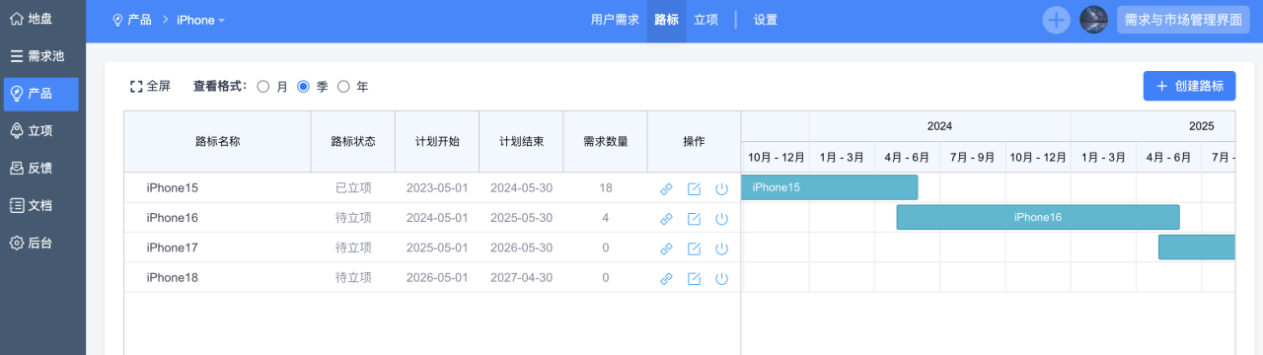Viewport: 1263px width, 355px height.
Task: Click the iPhone15 Gantt bar
Action: [x=830, y=187]
